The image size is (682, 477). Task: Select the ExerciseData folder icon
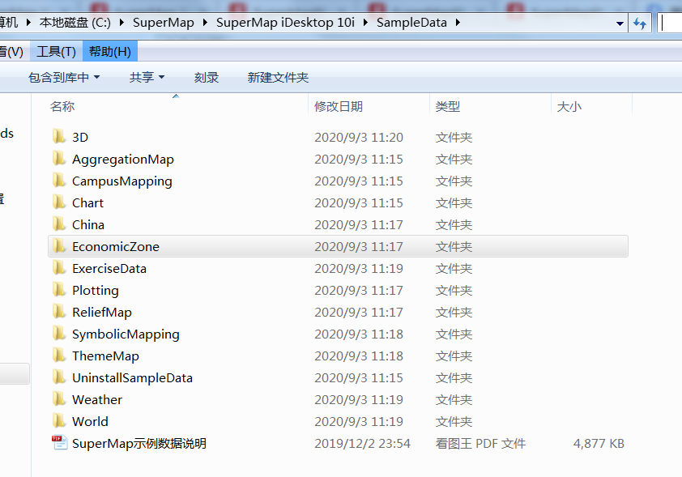tap(58, 267)
